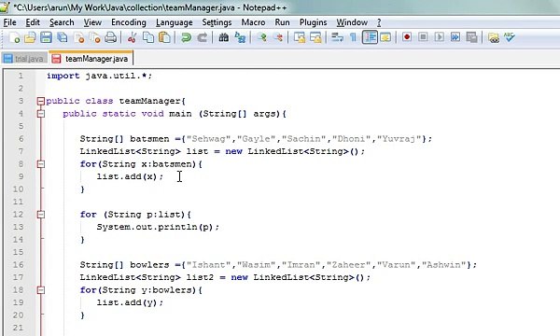Cut the selection with the scissors icon
The image size is (560, 336).
(x=132, y=37)
